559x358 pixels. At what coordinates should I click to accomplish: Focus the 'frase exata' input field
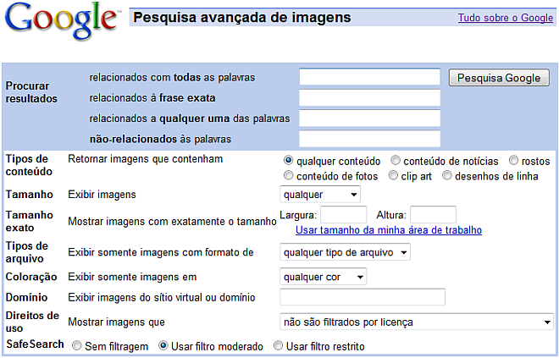(369, 98)
